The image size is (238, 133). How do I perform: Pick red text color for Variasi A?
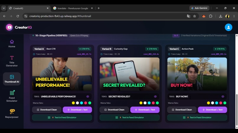86,103
